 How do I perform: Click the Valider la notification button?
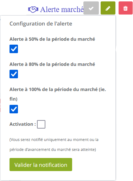(41, 165)
